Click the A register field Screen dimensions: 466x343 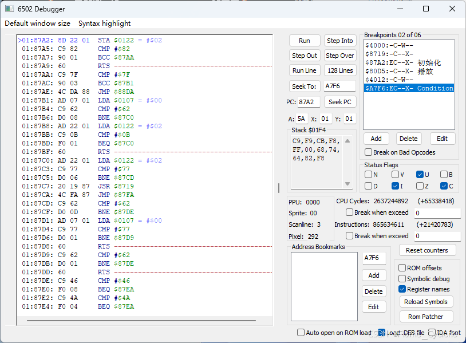tap(302, 119)
